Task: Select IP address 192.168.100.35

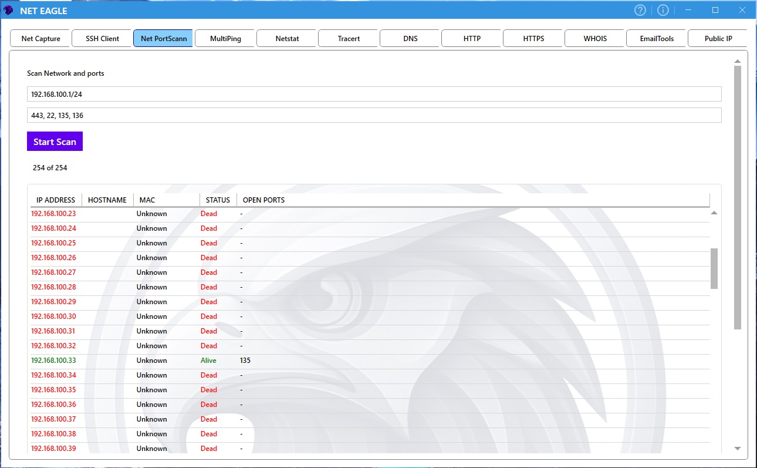Action: (x=53, y=390)
